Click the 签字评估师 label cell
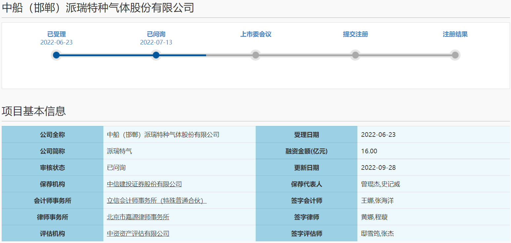Screen dimensions: 511x243 pyautogui.click(x=307, y=233)
